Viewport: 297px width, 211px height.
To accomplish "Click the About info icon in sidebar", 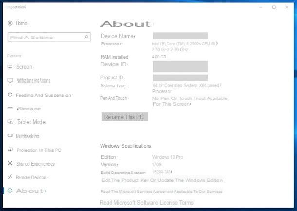I will click(x=10, y=191).
